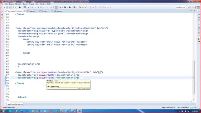Toggle the highlighted pressed toolbar button
This screenshot has height=113, width=201.
[57, 7]
